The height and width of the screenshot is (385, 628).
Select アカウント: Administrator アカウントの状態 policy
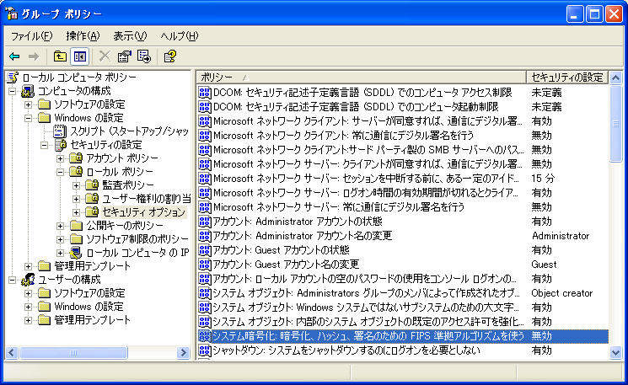pos(298,222)
